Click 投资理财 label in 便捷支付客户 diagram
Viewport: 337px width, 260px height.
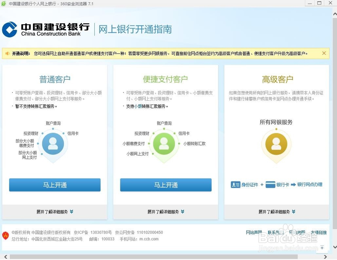coord(142,133)
